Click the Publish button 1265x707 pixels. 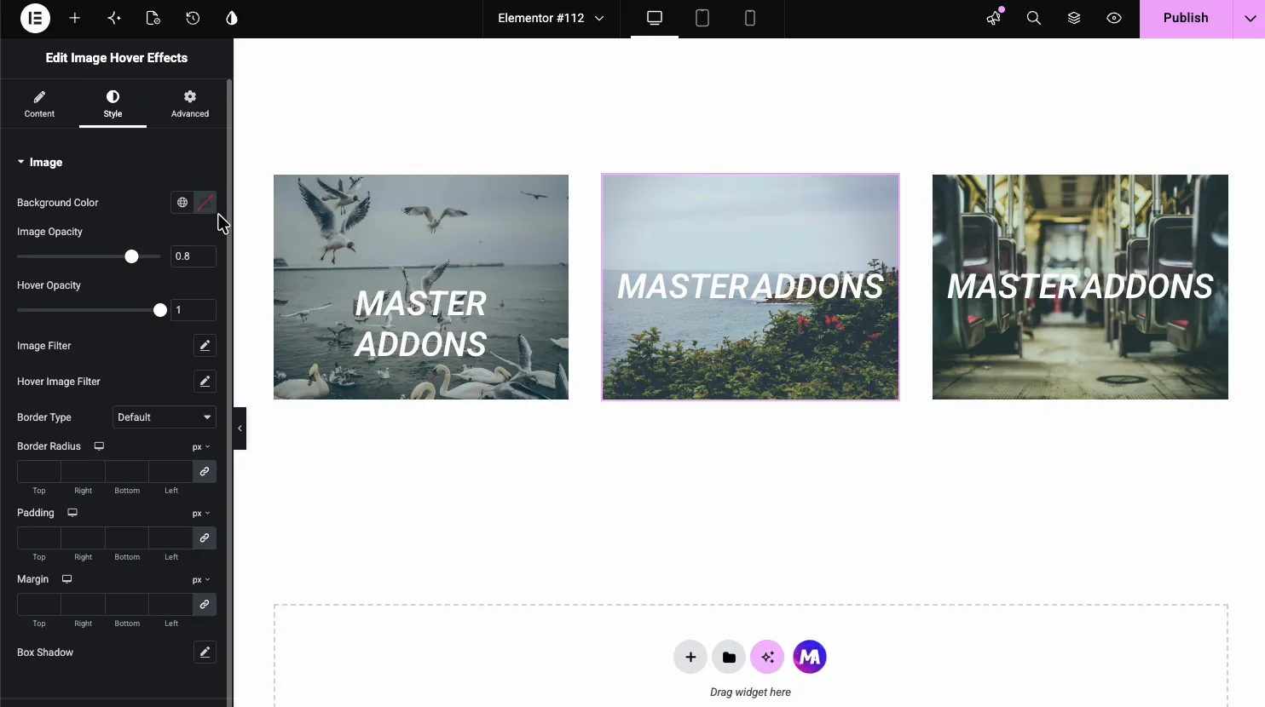1186,18
